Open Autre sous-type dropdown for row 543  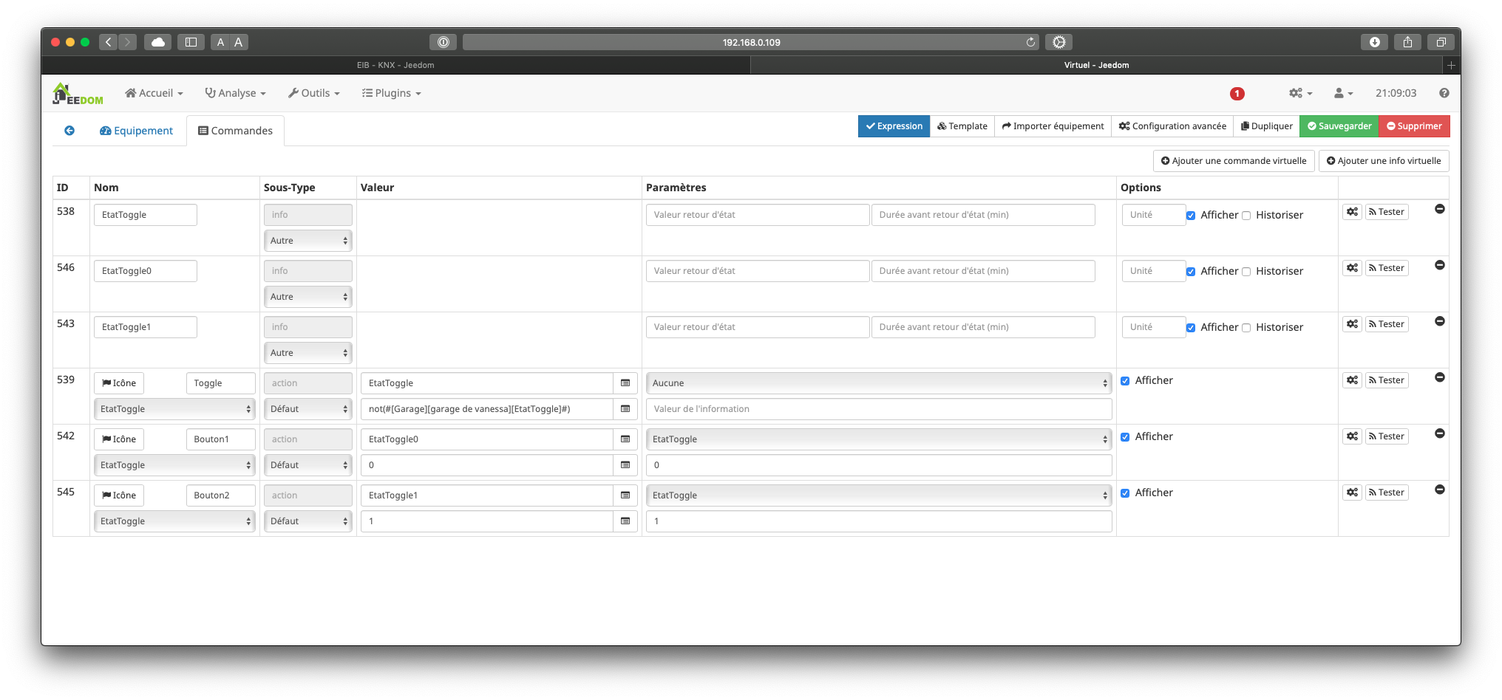pyautogui.click(x=308, y=353)
